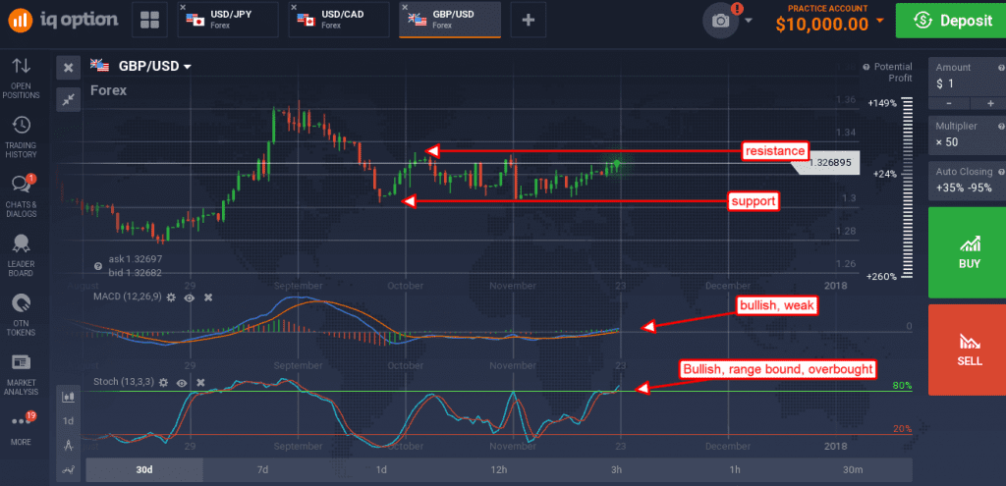Viewport: 1006px width, 486px height.
Task: Click the collapse arrows chart button
Action: (68, 99)
